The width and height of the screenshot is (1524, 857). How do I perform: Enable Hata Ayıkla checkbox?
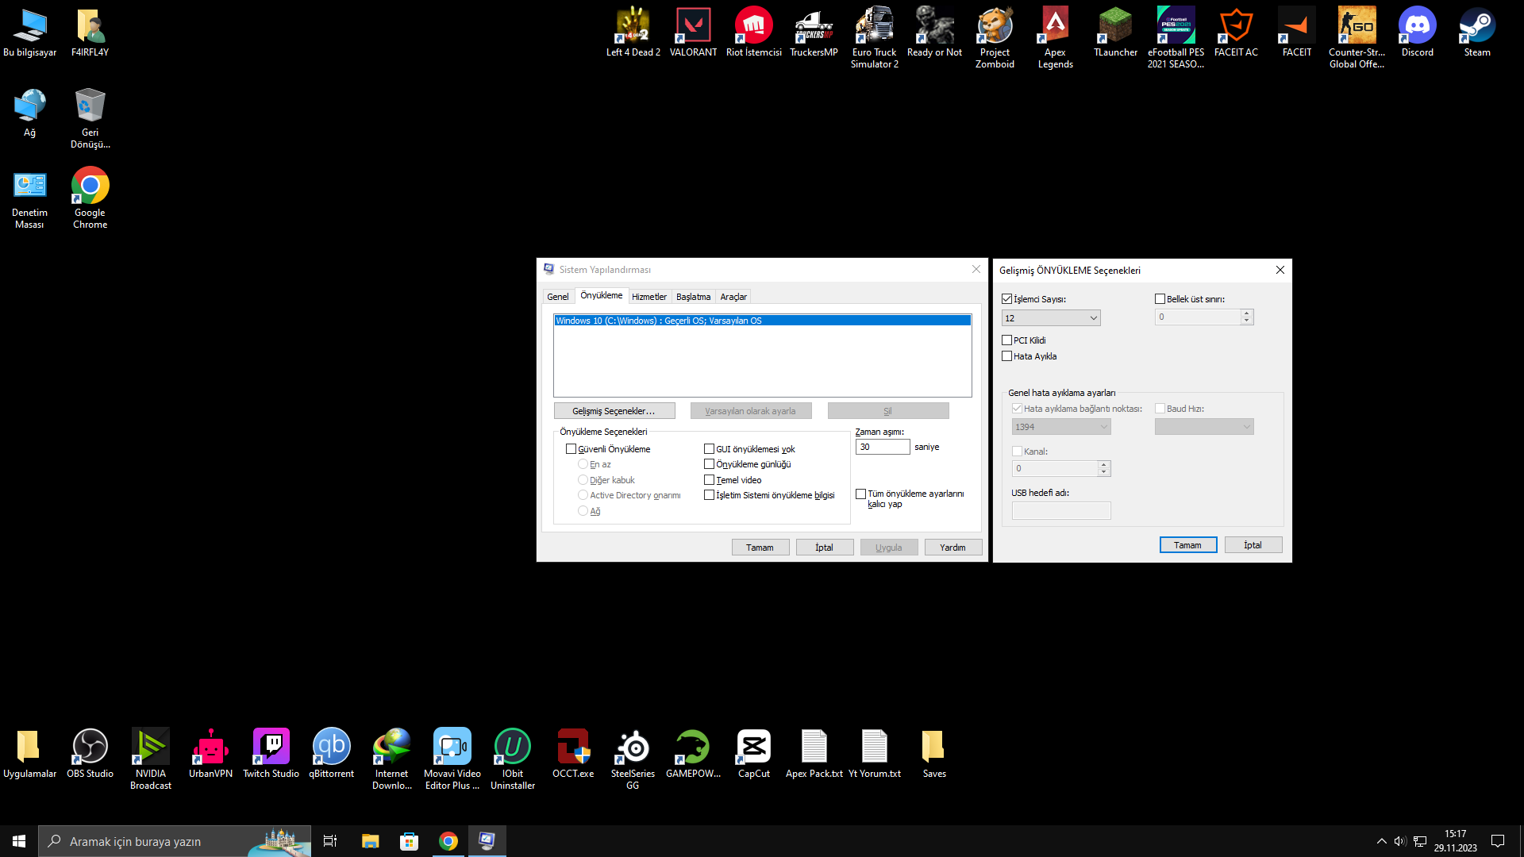coord(1006,356)
